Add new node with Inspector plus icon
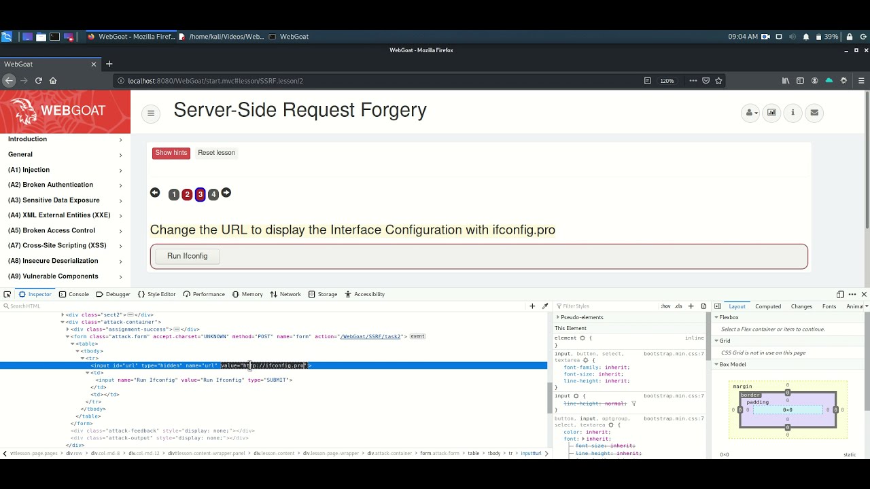This screenshot has width=870, height=489. 532,306
